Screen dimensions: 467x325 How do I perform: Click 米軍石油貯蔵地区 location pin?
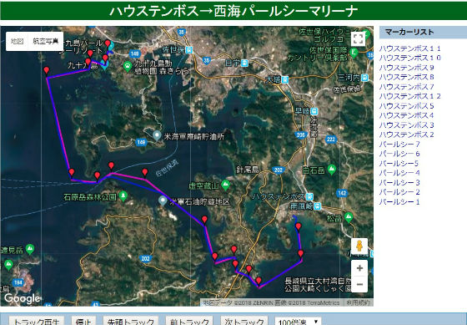(x=163, y=201)
